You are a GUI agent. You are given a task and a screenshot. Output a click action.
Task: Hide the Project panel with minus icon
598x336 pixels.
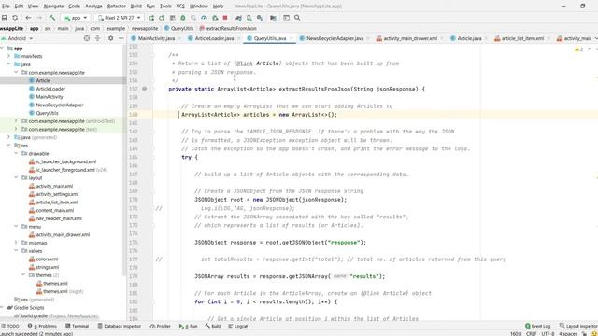coord(121,38)
